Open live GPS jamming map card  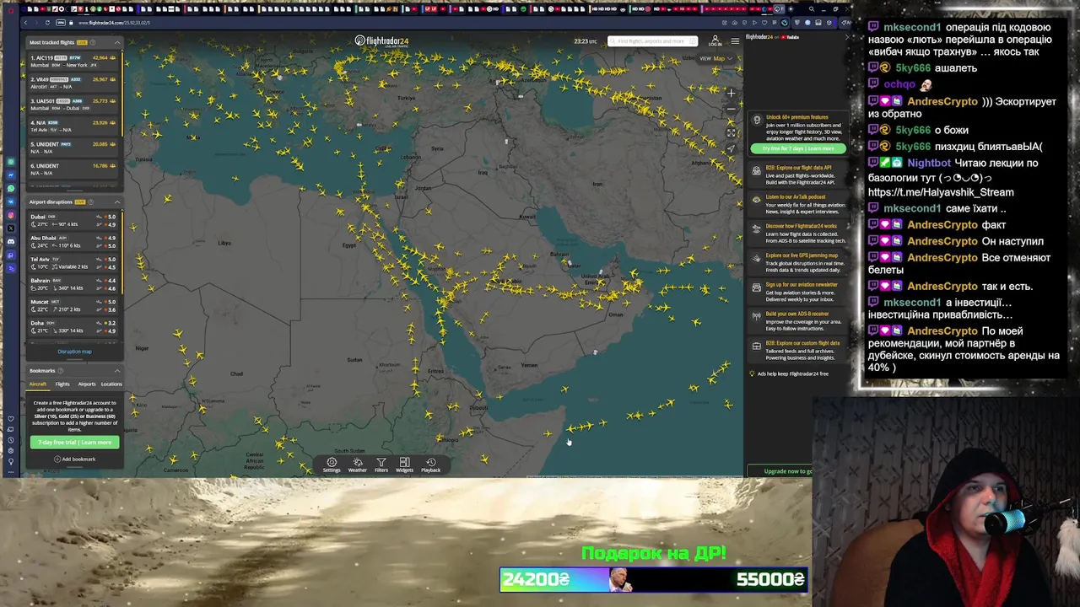point(797,262)
